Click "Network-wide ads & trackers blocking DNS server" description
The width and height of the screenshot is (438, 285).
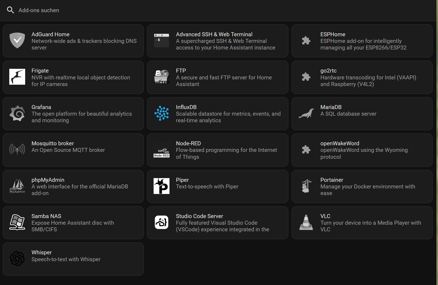tap(84, 44)
